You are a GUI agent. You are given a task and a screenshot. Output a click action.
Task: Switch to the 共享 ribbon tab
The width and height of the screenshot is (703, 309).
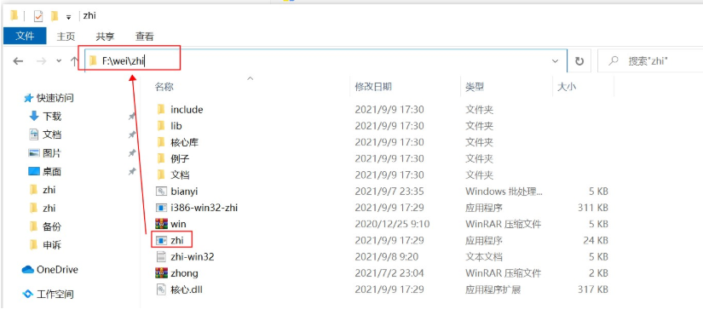point(105,37)
